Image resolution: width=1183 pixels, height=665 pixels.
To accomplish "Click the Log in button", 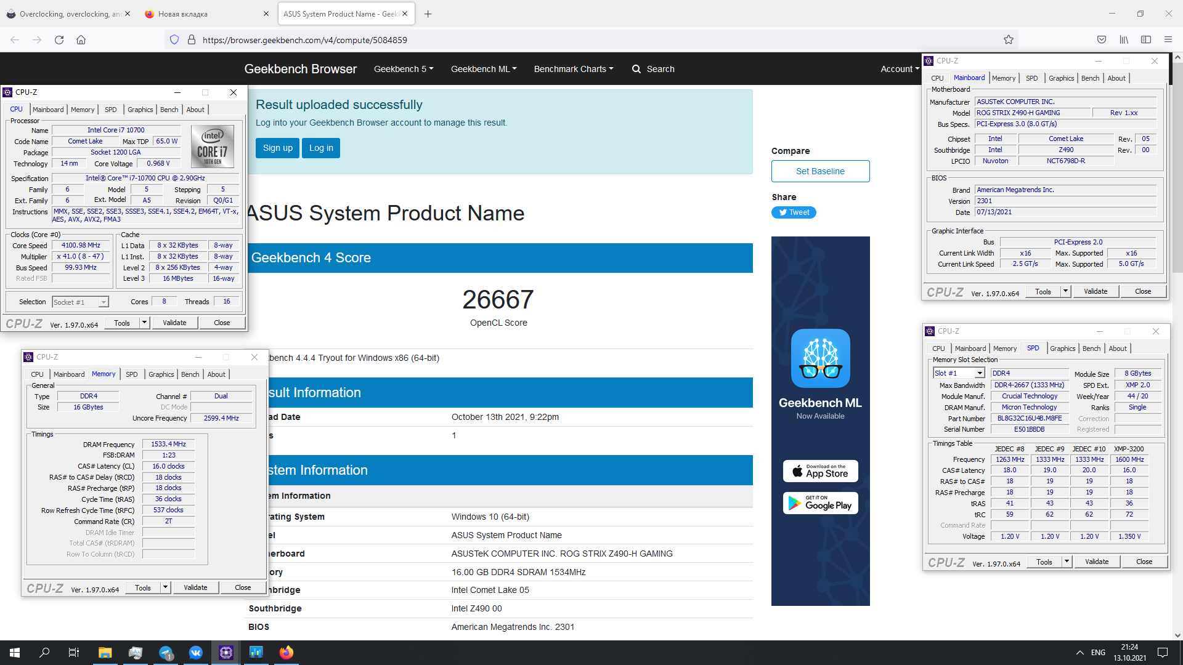I will tap(321, 148).
